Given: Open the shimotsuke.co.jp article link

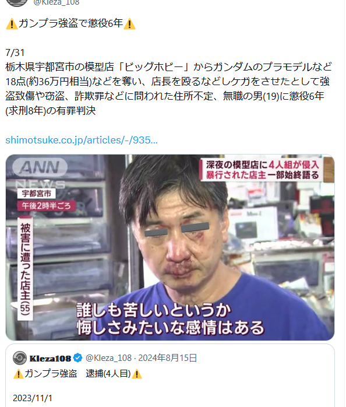Looking at the screenshot, I should click(x=82, y=140).
